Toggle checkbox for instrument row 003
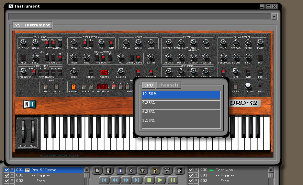 (x=7, y=181)
